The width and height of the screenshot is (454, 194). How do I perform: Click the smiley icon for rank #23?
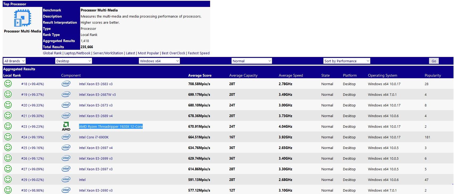pyautogui.click(x=8, y=126)
